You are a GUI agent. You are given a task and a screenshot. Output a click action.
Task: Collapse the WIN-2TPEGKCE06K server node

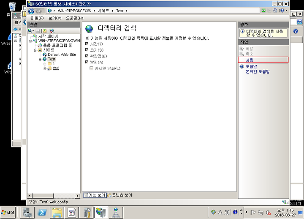(30, 41)
